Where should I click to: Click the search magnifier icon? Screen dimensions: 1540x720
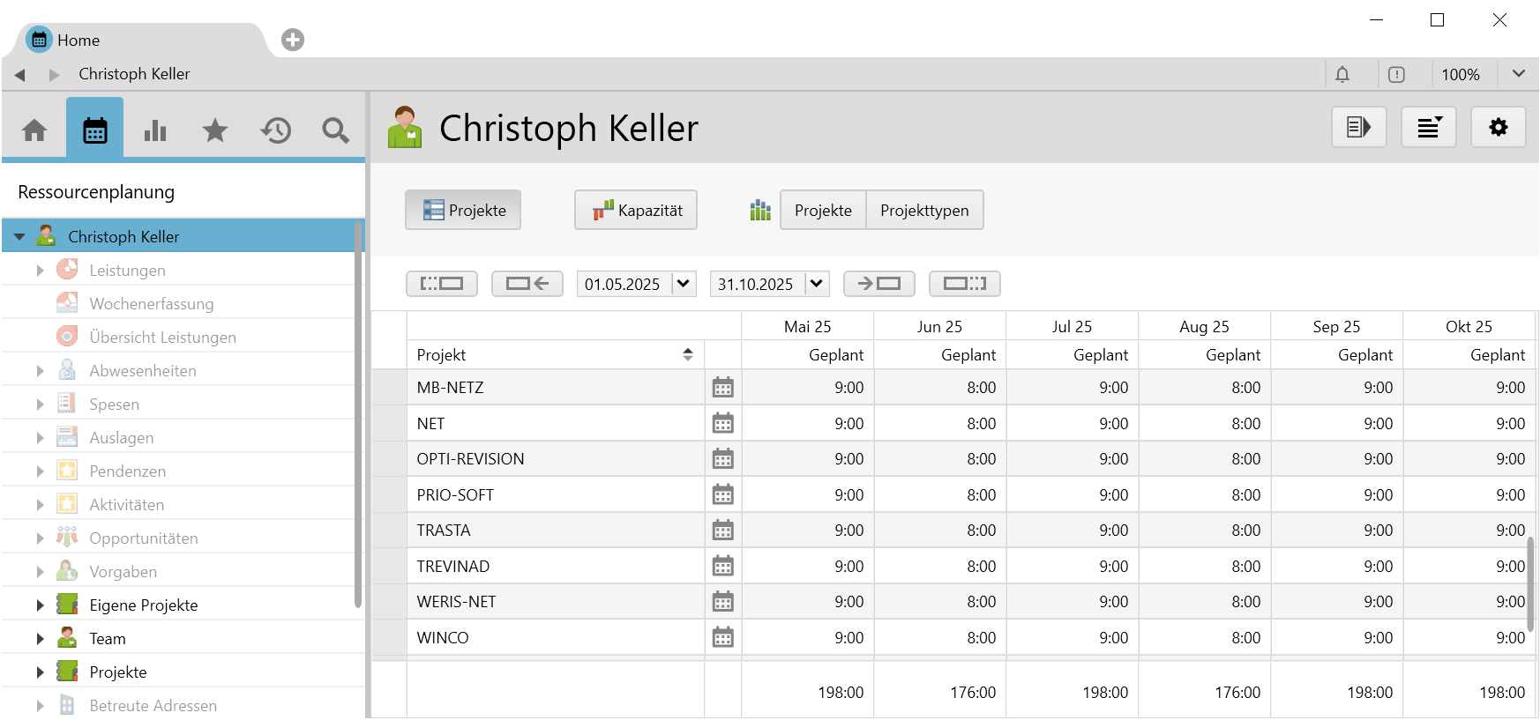(x=335, y=130)
